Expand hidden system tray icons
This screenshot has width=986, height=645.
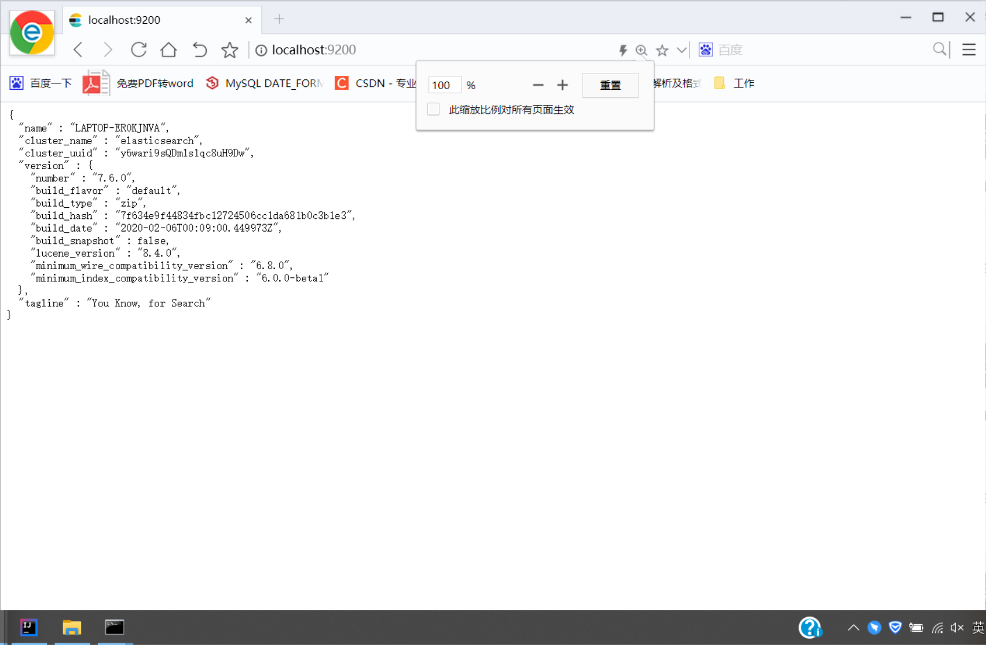click(x=853, y=627)
